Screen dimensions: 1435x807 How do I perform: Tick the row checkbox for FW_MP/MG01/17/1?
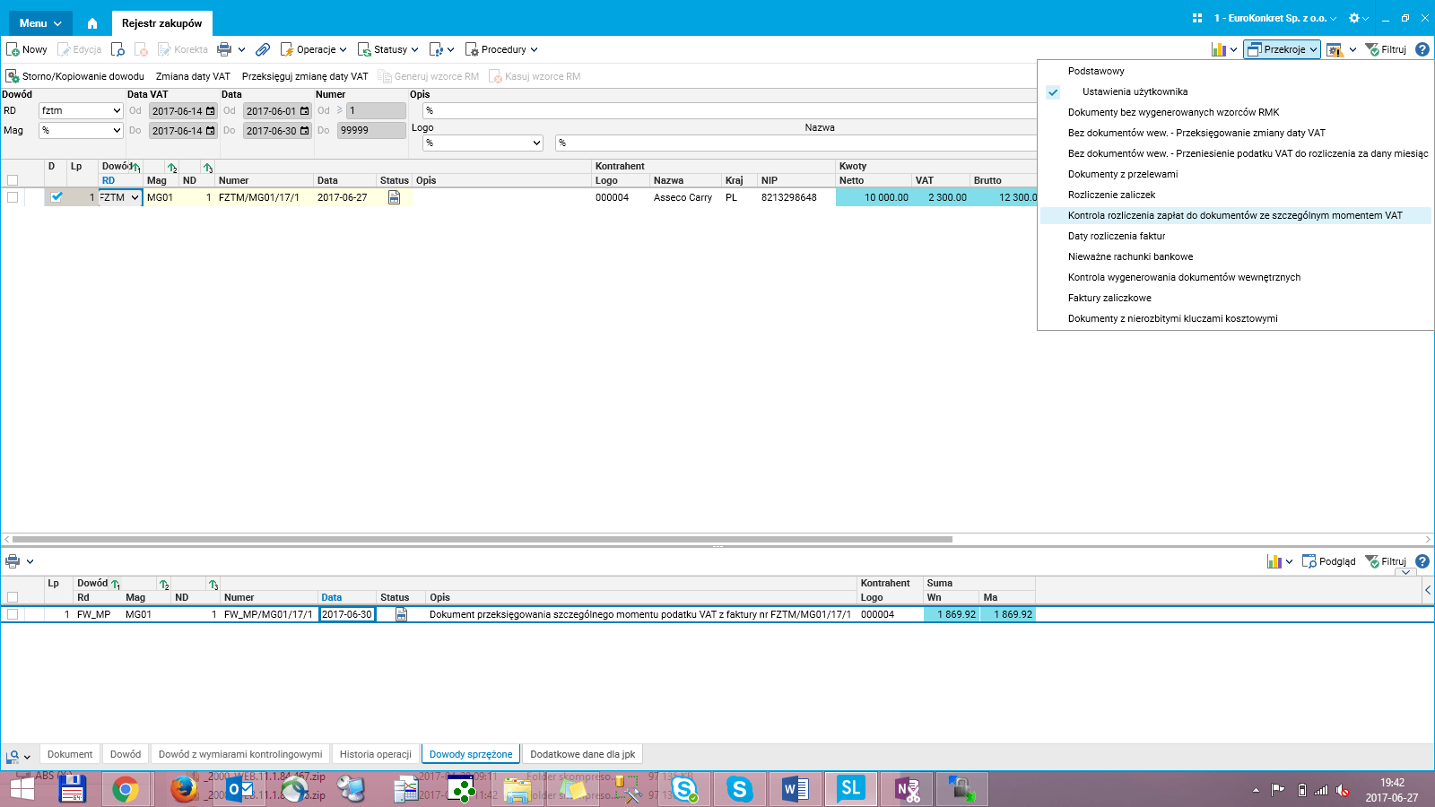coord(13,614)
